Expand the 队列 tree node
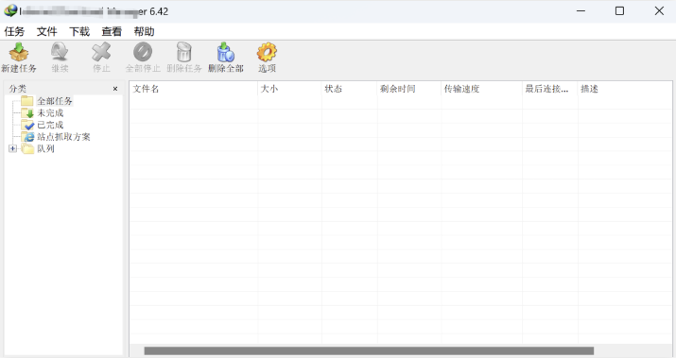Image resolution: width=676 pixels, height=358 pixels. (12, 148)
